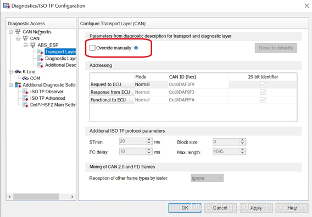The image size is (312, 217).
Task: Decrease the FC delay value
Action: [x=149, y=153]
